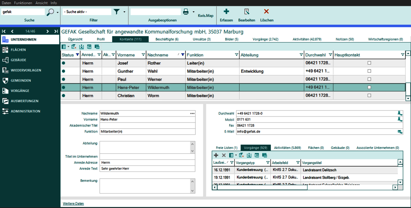Open Filter options dropdown arrow
Screen dimensions: 411x208
pos(124,12)
